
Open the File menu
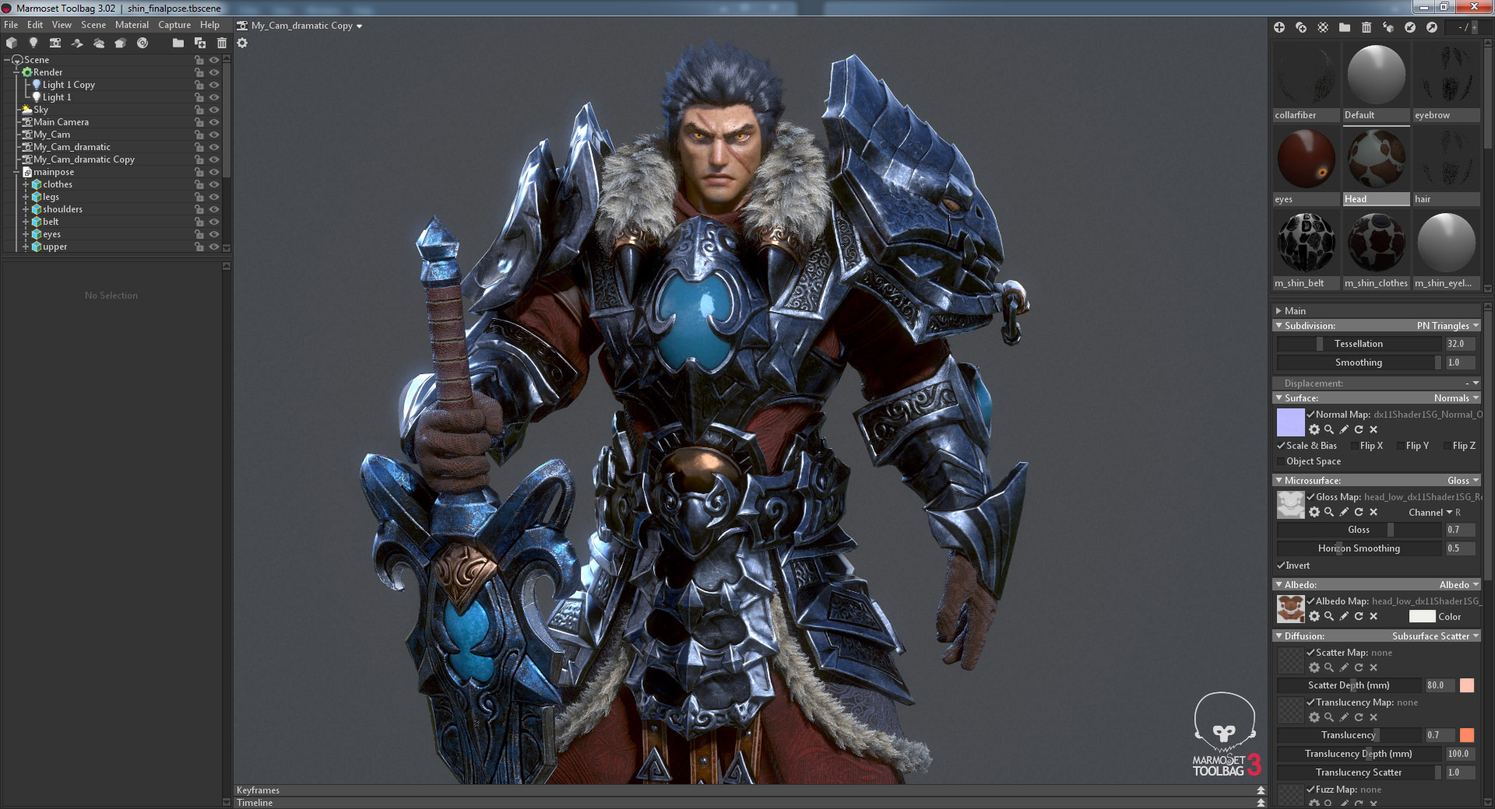tap(11, 25)
